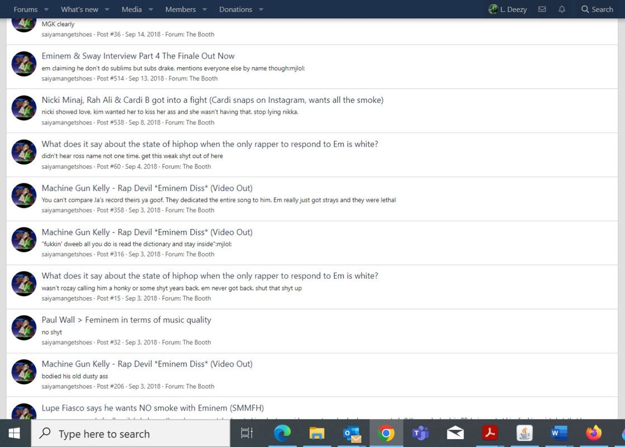This screenshot has width=625, height=447.
Task: Expand the Members dropdown arrow
Action: pos(204,9)
